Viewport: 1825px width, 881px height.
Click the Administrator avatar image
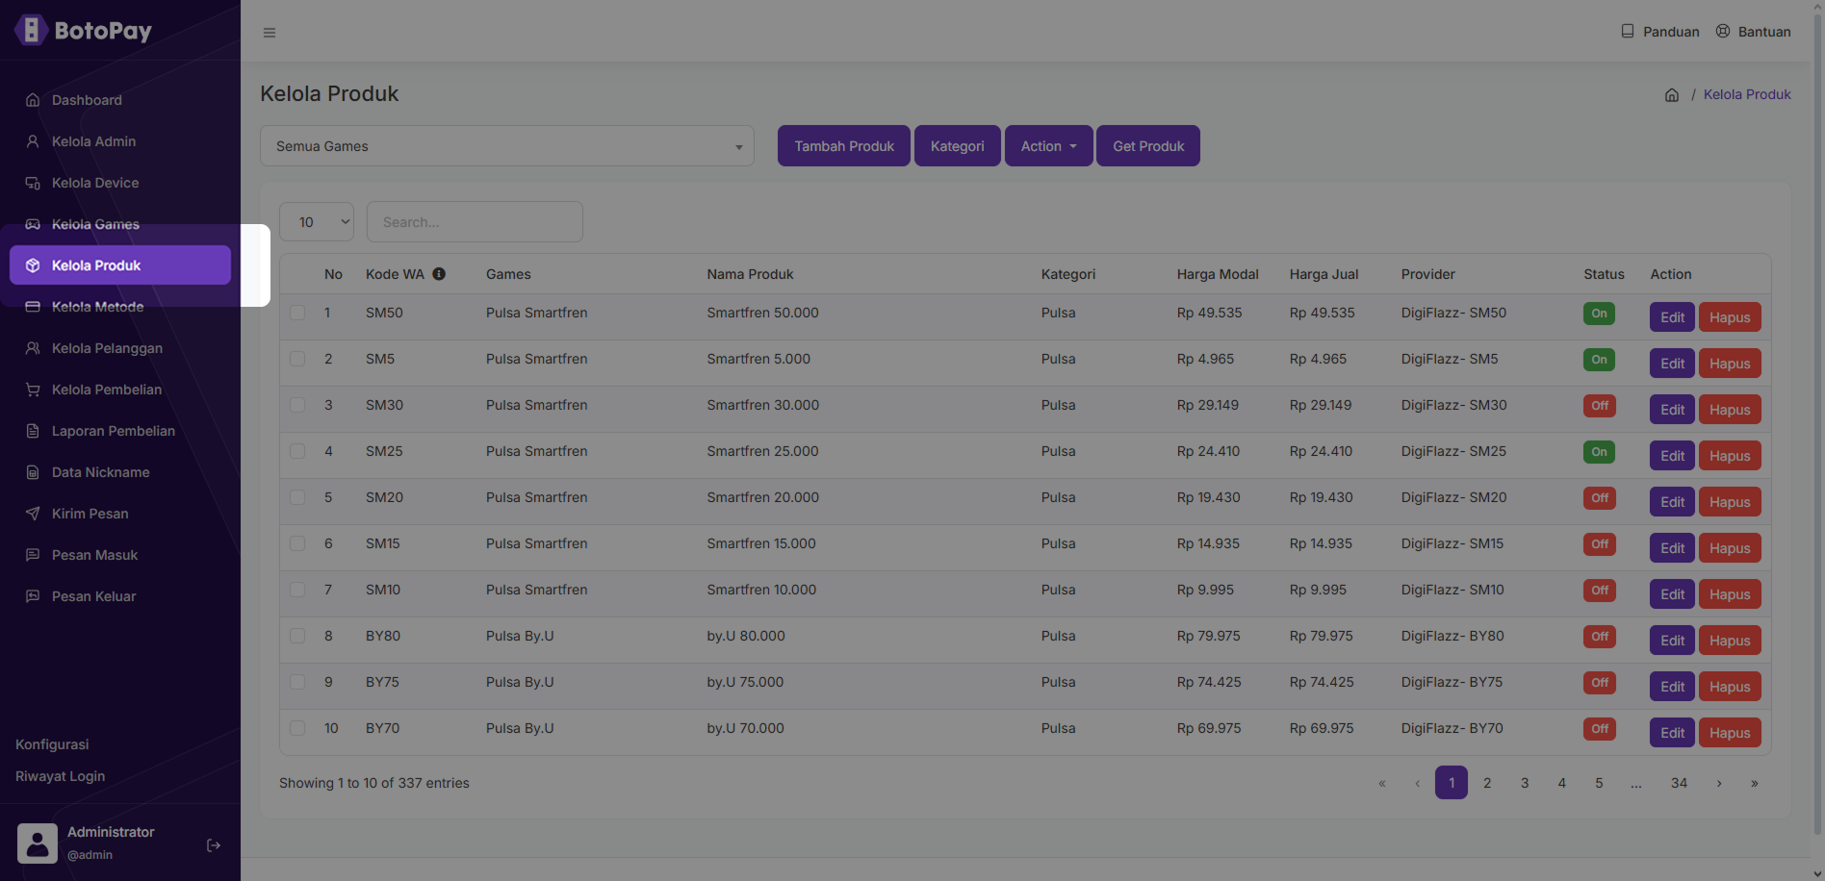point(38,843)
